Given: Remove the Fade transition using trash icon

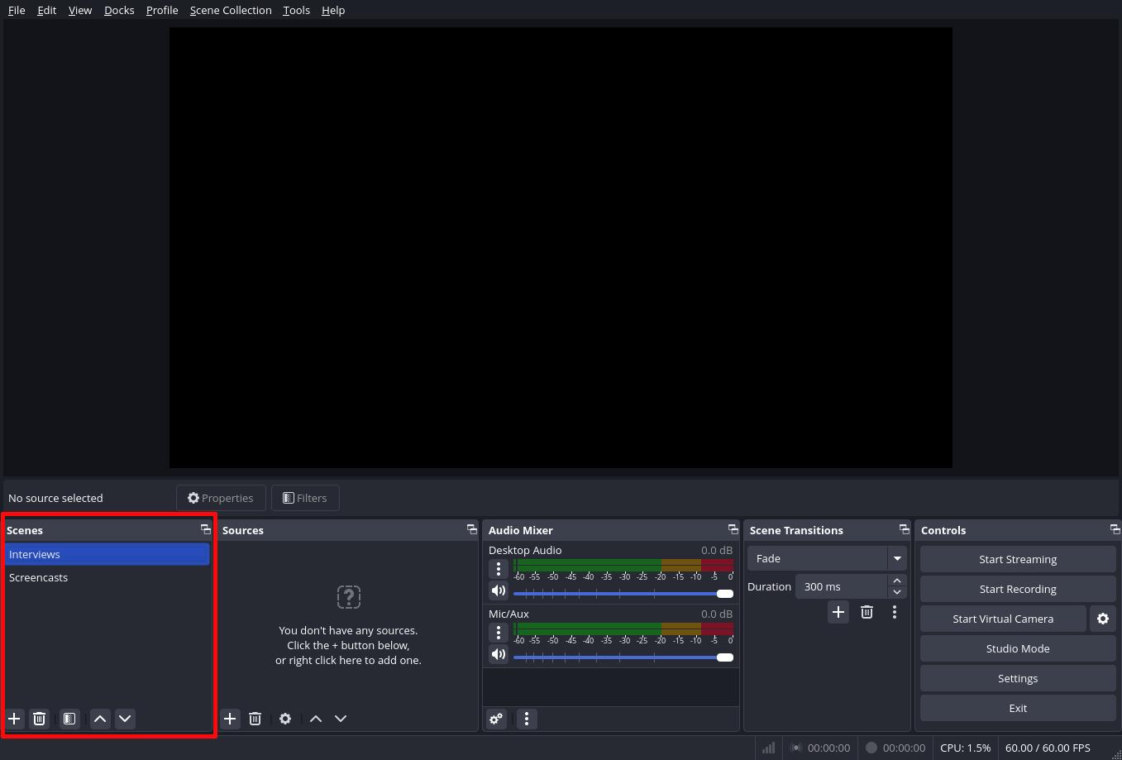Looking at the screenshot, I should point(867,612).
